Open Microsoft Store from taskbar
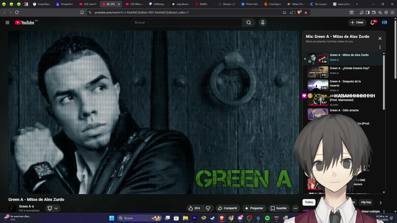Image resolution: width=397 pixels, height=223 pixels. point(176,218)
